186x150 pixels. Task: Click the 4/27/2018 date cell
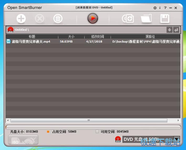94,42
